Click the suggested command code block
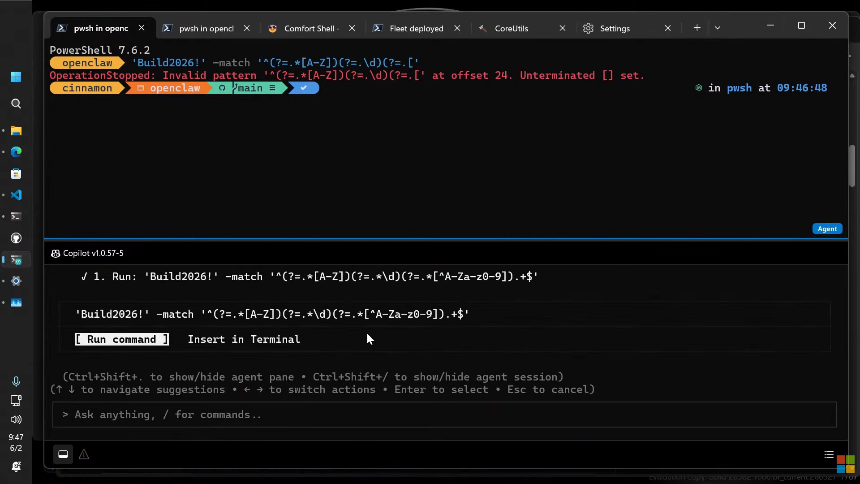This screenshot has height=484, width=860. tap(272, 314)
